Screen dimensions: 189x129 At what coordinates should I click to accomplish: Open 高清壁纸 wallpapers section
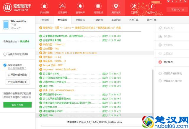pos(98,8)
